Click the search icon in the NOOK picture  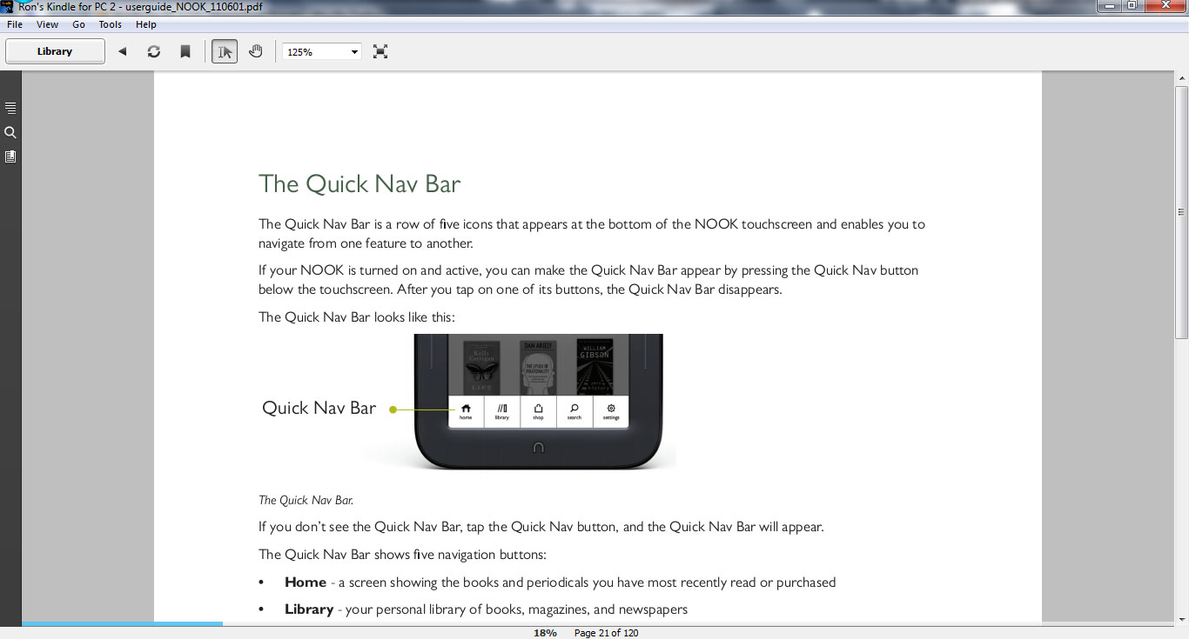[574, 410]
